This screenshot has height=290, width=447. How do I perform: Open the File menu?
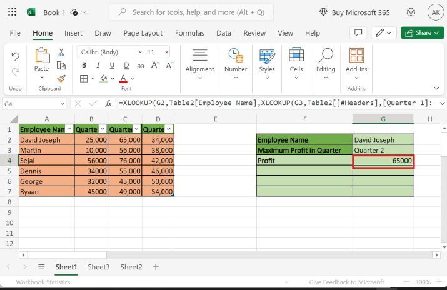pos(15,33)
